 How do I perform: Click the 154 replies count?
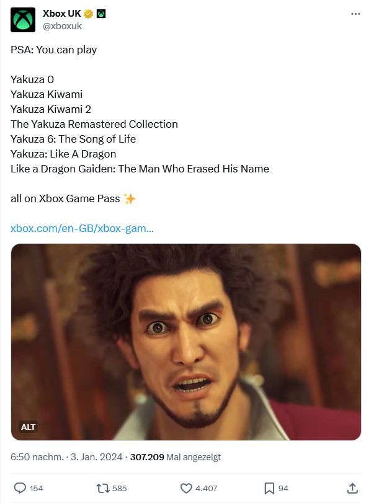coord(36,489)
